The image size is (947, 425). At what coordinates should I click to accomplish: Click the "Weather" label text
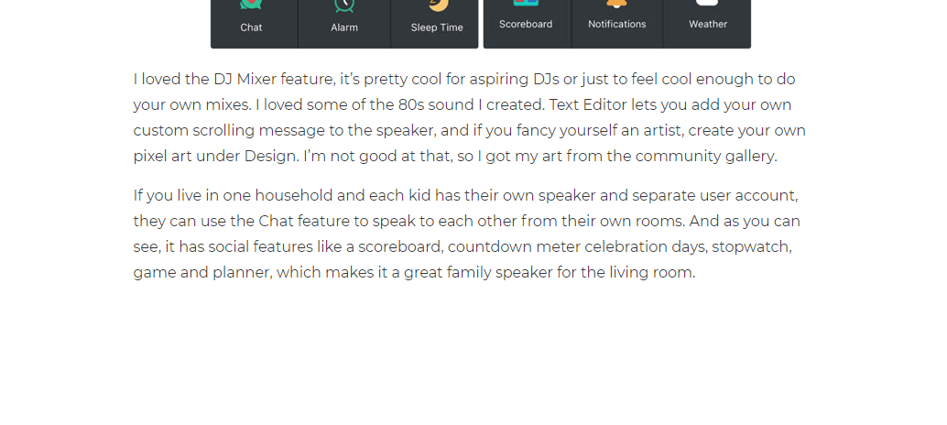coord(708,24)
